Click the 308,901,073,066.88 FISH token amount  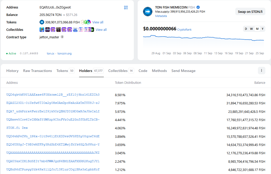pos(62,22)
